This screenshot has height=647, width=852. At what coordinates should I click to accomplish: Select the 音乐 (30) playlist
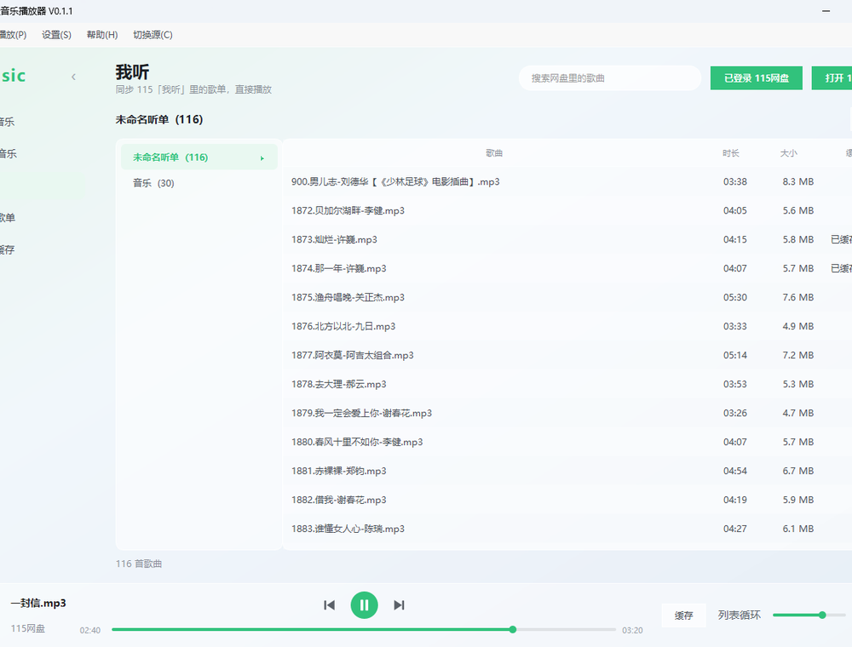[199, 183]
